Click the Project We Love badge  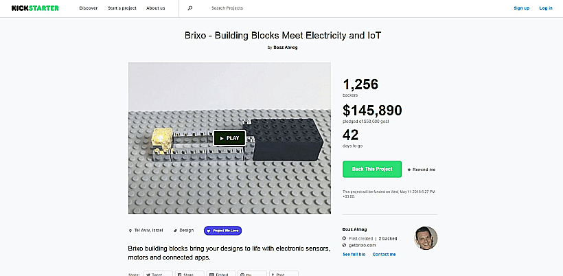(x=222, y=231)
